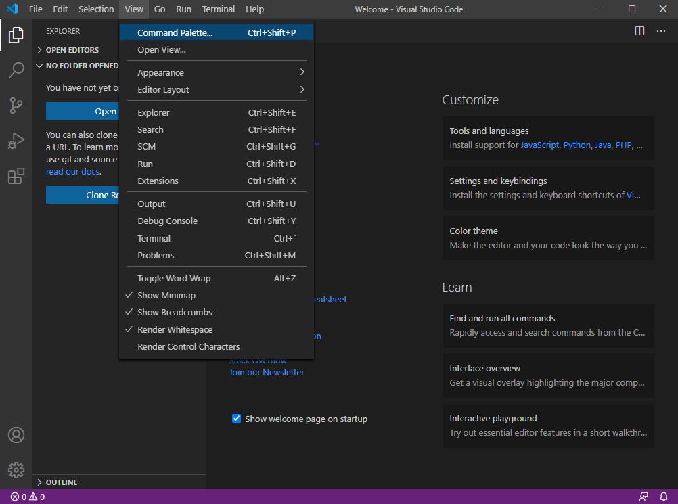The image size is (678, 504).
Task: Open the File menu
Action: [35, 9]
